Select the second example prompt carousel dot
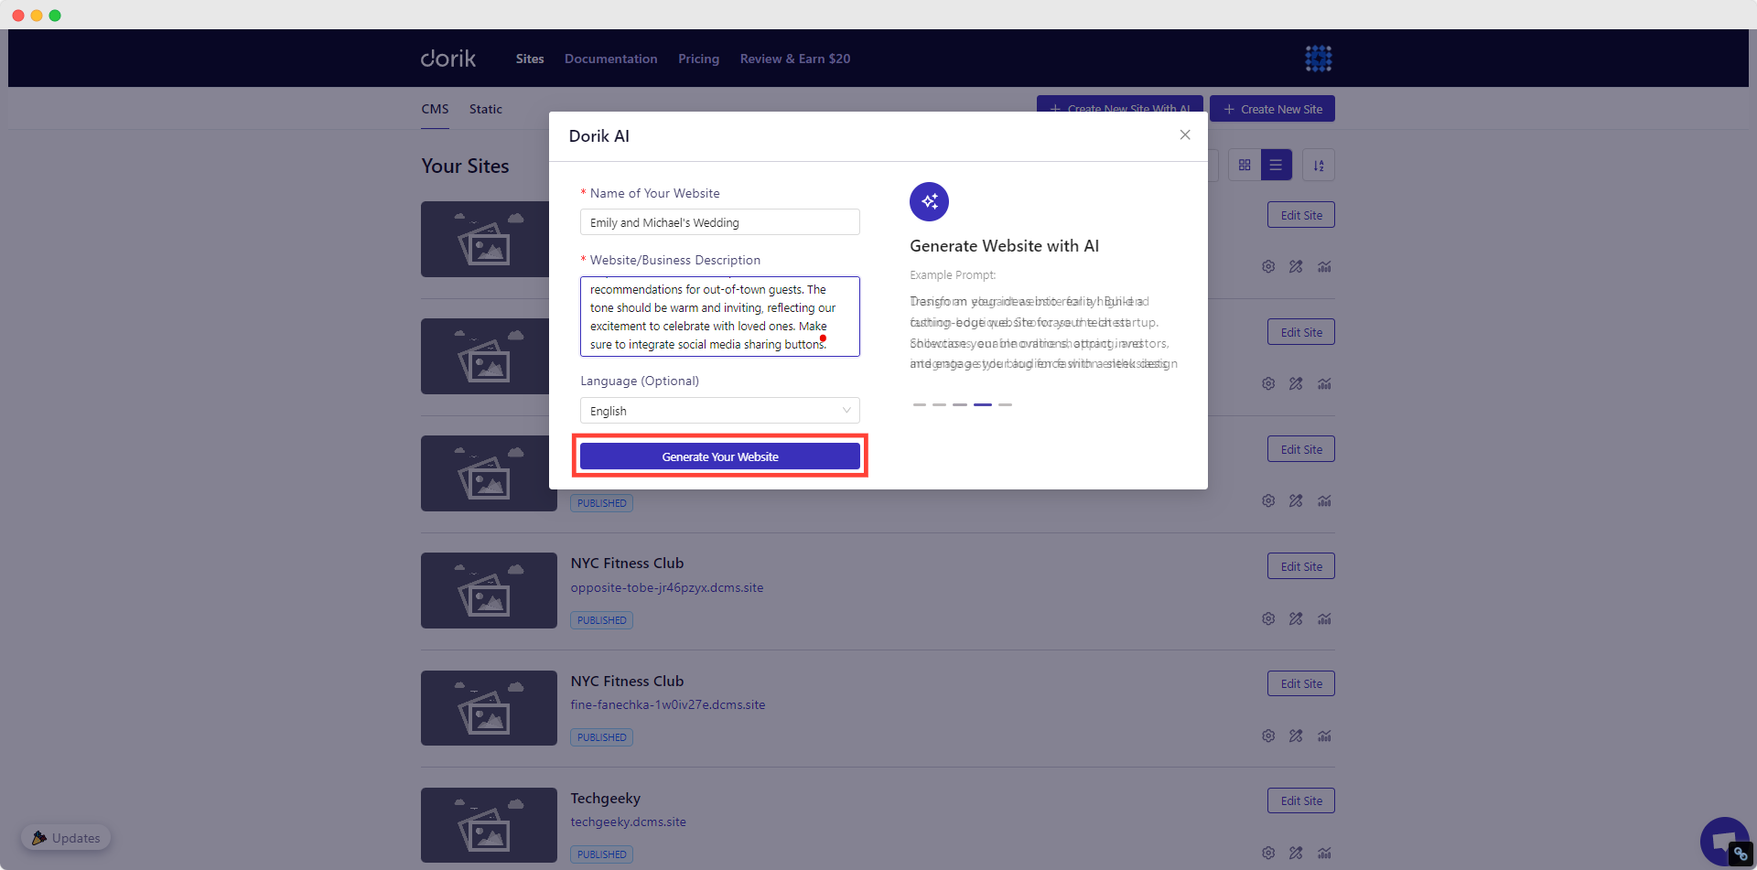The image size is (1757, 870). [940, 404]
